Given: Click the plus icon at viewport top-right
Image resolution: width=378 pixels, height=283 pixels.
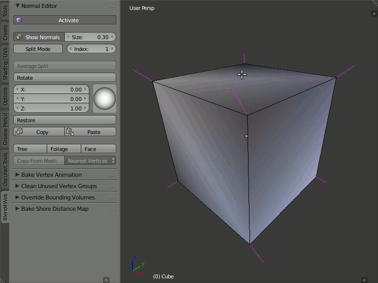Looking at the screenshot, I should (x=374, y=14).
